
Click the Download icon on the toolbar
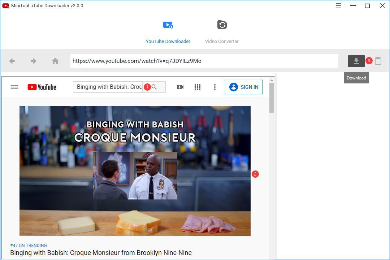[x=356, y=61]
